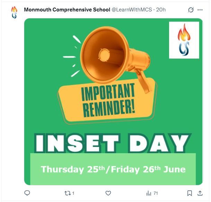The height and width of the screenshot is (202, 211).
Task: Click the Important Reminder yellow banner
Action: [107, 101]
